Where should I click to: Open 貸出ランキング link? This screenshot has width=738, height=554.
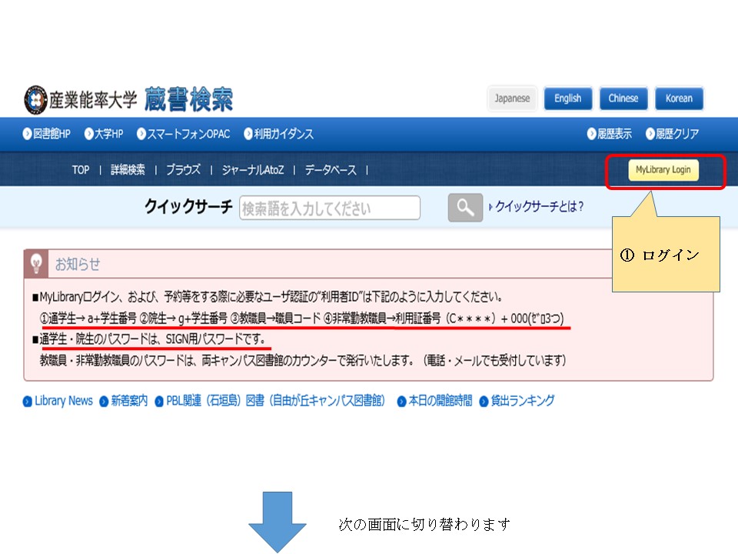tap(523, 401)
